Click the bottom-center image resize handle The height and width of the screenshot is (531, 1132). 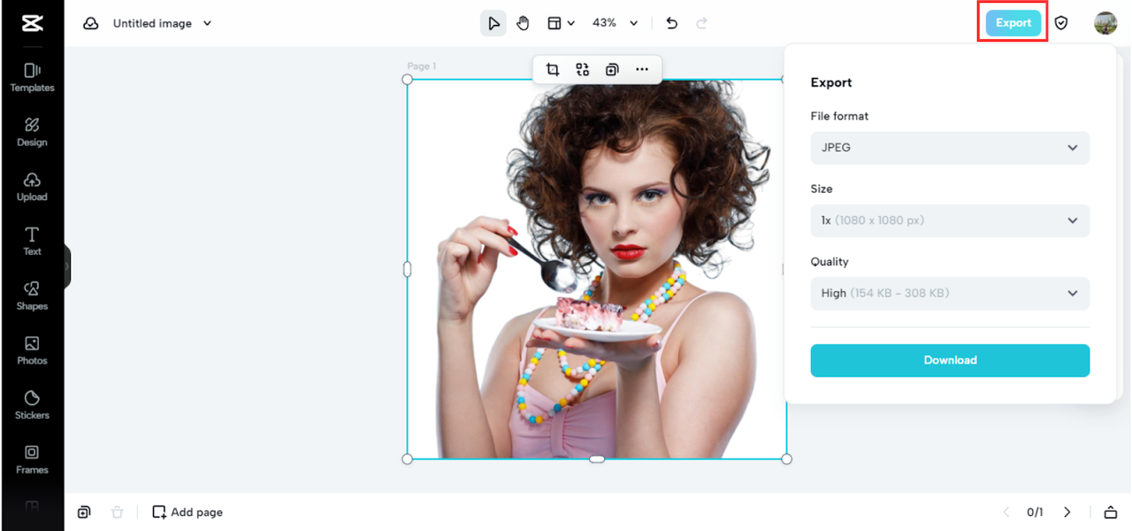coord(597,458)
